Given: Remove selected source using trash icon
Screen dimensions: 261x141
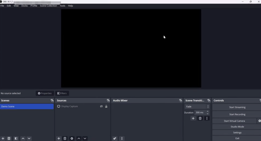Looking at the screenshot, I should tap(65, 138).
